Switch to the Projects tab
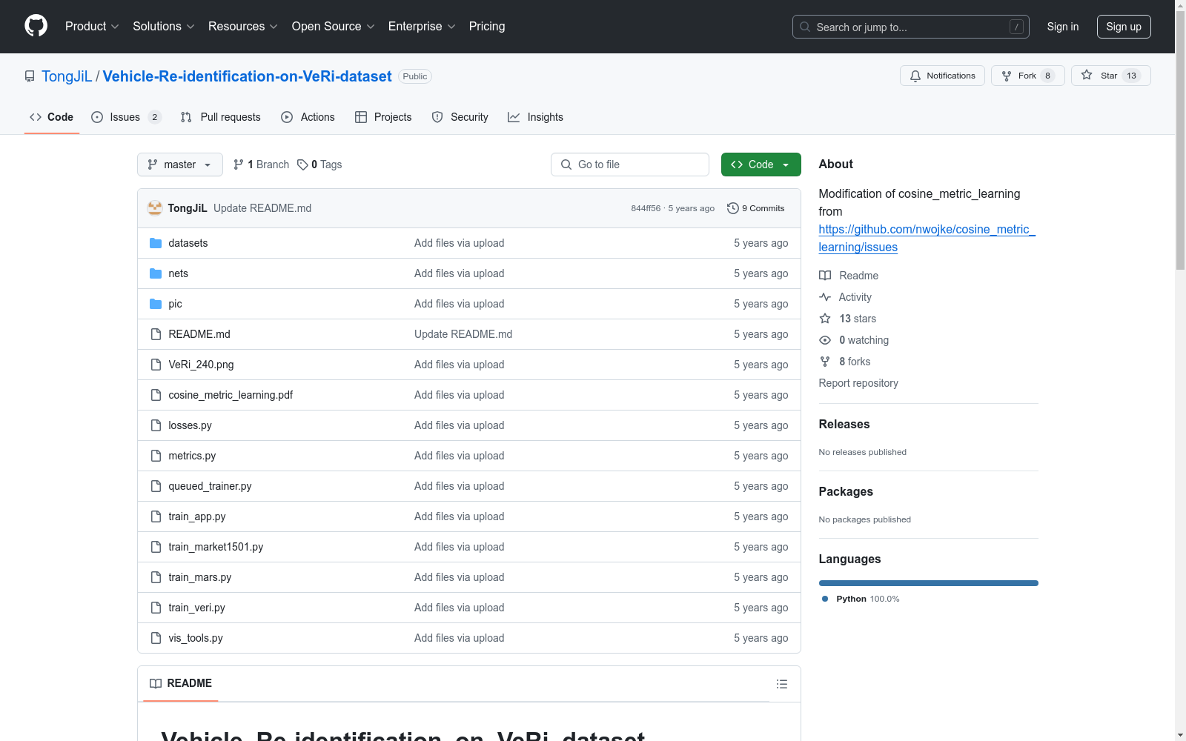1186x741 pixels. (x=383, y=117)
